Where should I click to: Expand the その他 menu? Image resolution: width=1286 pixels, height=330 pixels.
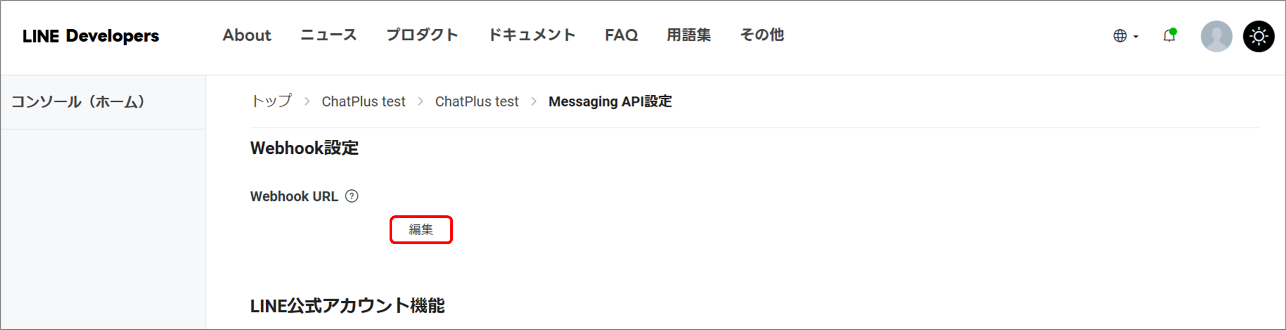click(x=762, y=35)
